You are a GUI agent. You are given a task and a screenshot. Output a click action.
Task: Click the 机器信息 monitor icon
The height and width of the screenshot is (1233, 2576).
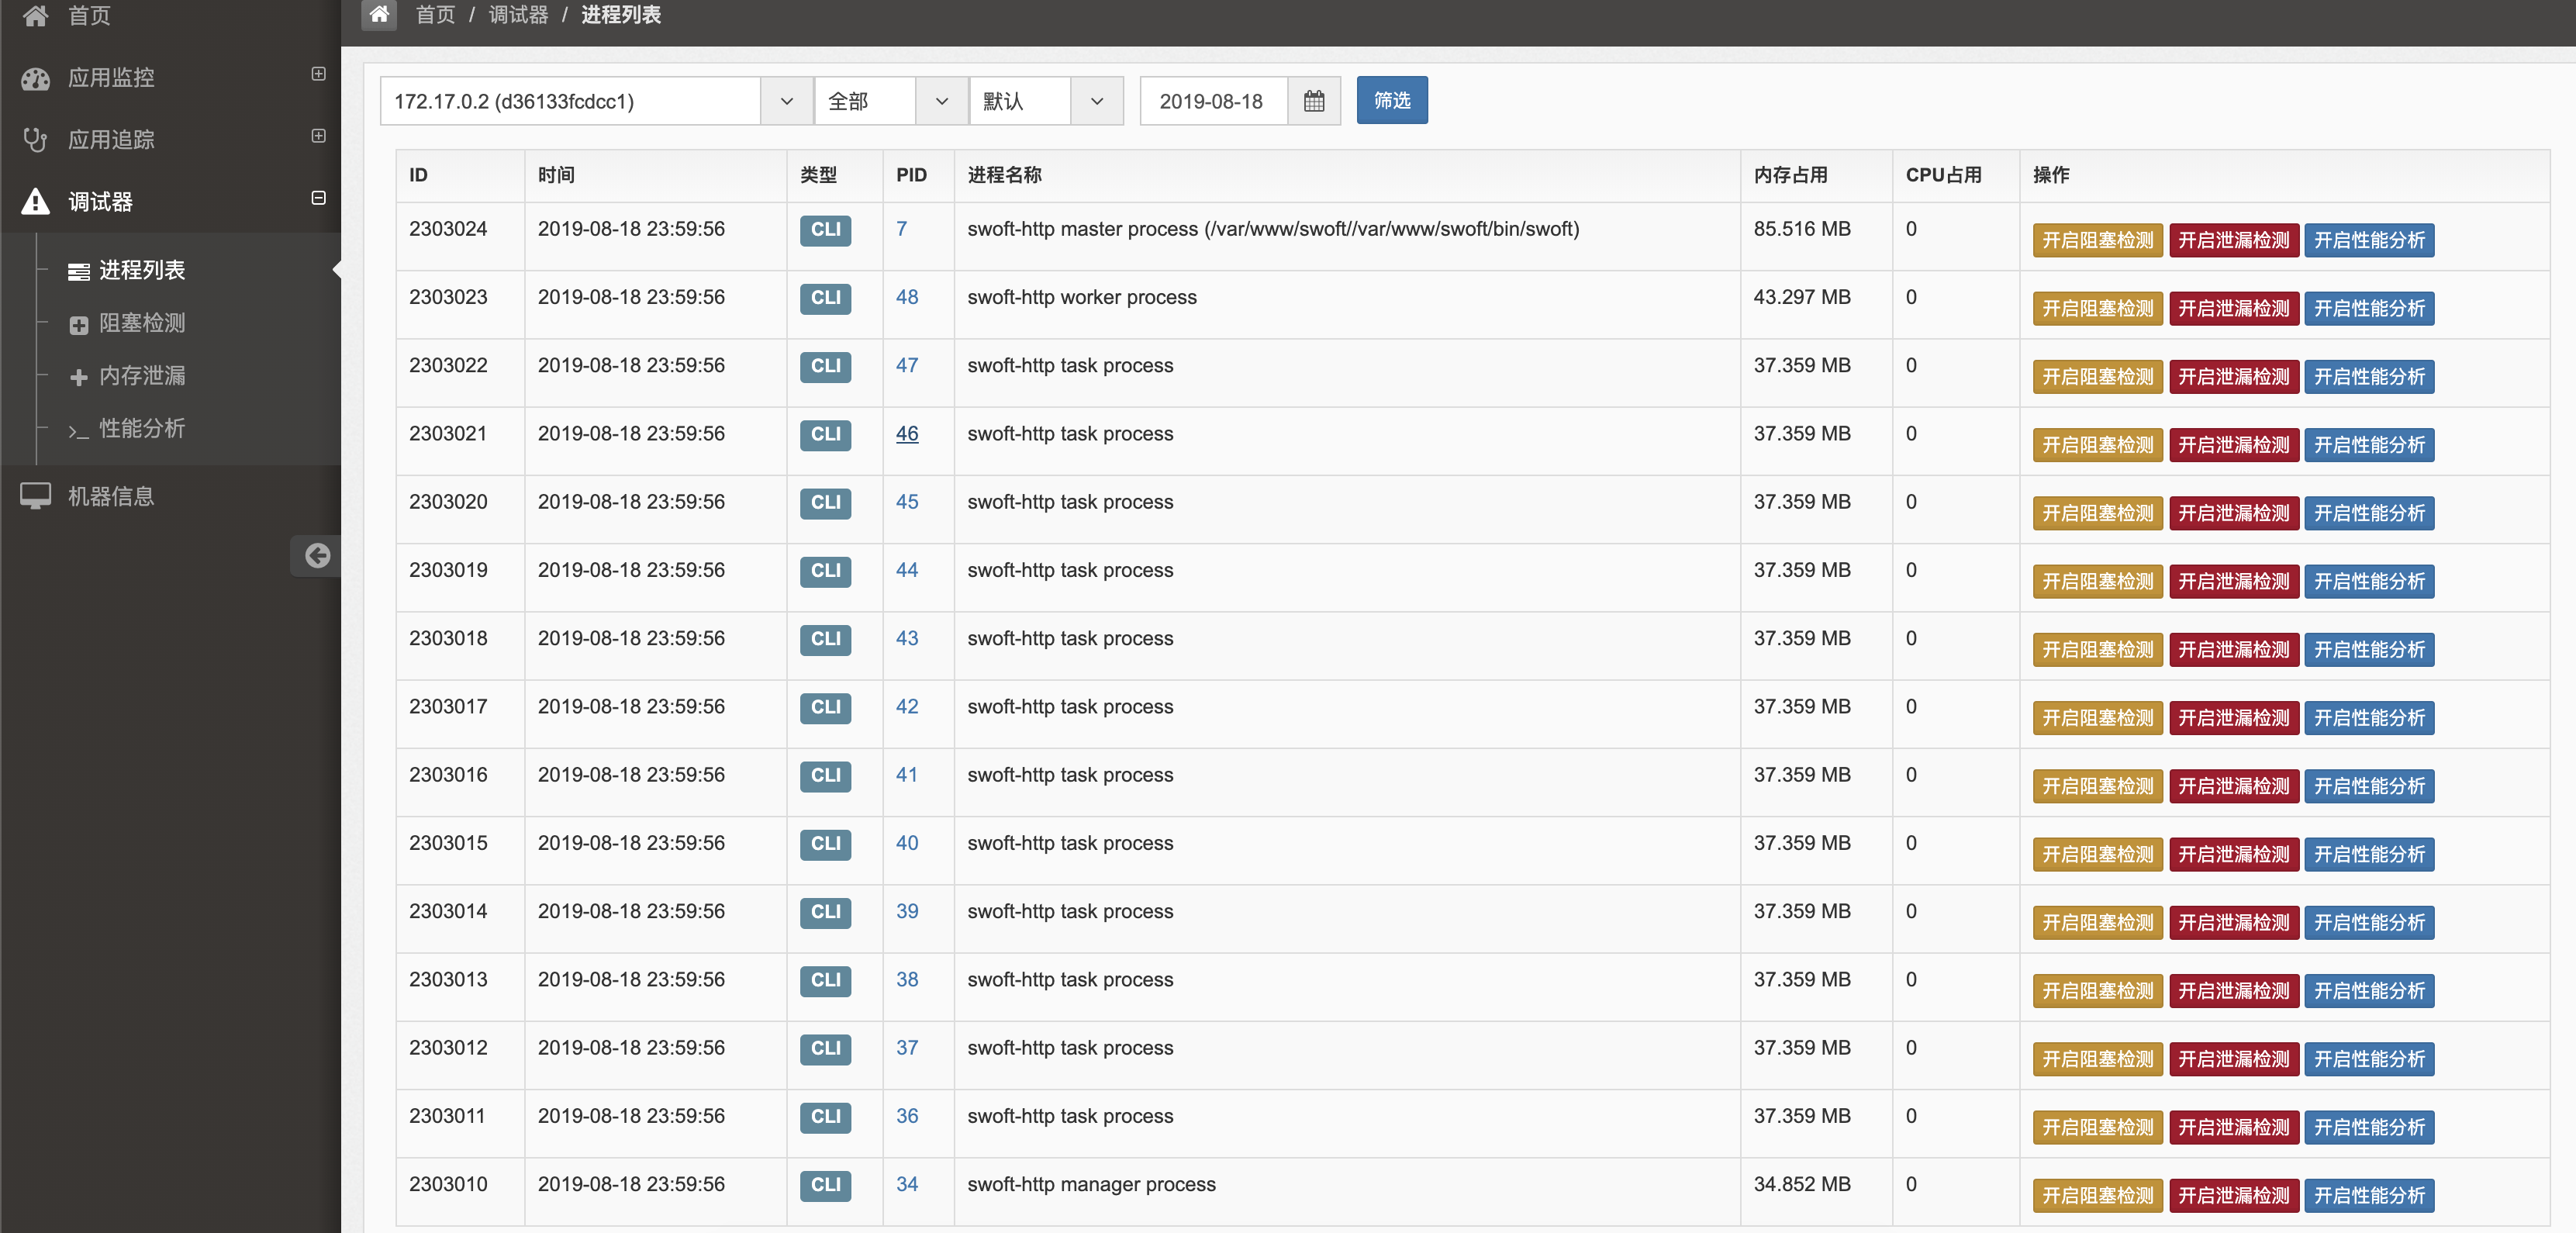(36, 496)
